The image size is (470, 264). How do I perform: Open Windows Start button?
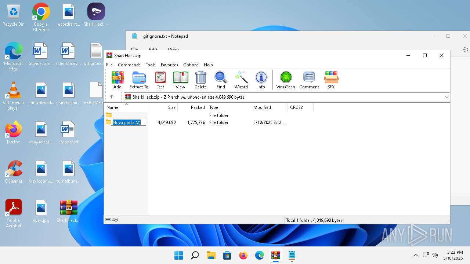pyautogui.click(x=179, y=255)
